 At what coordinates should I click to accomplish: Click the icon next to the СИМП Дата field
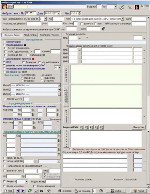pyautogui.click(x=104, y=29)
